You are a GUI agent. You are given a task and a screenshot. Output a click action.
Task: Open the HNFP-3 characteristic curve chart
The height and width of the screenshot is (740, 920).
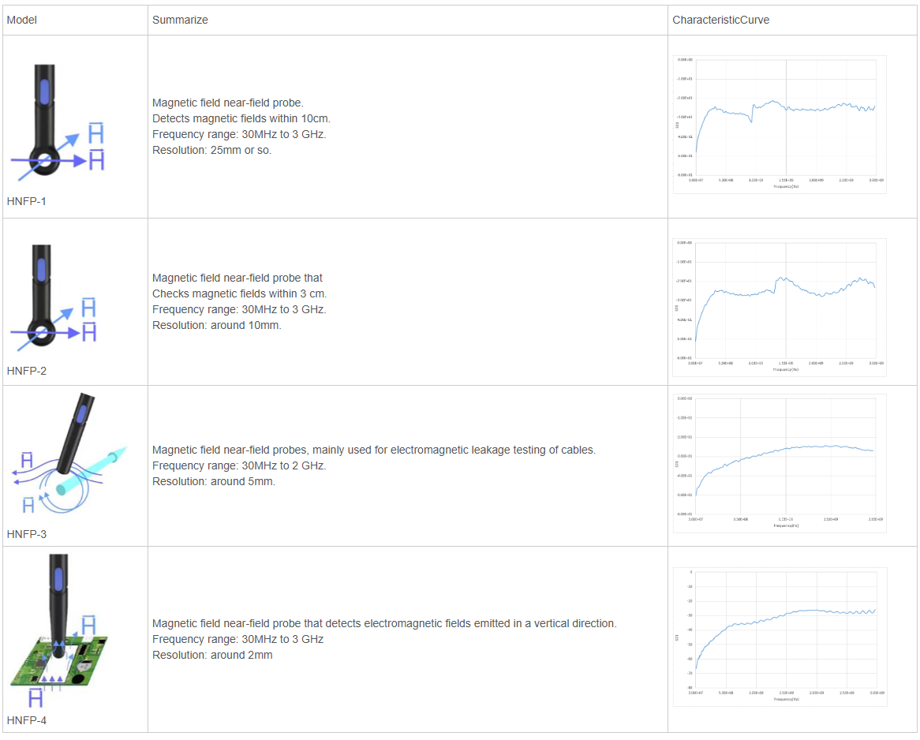pos(780,463)
